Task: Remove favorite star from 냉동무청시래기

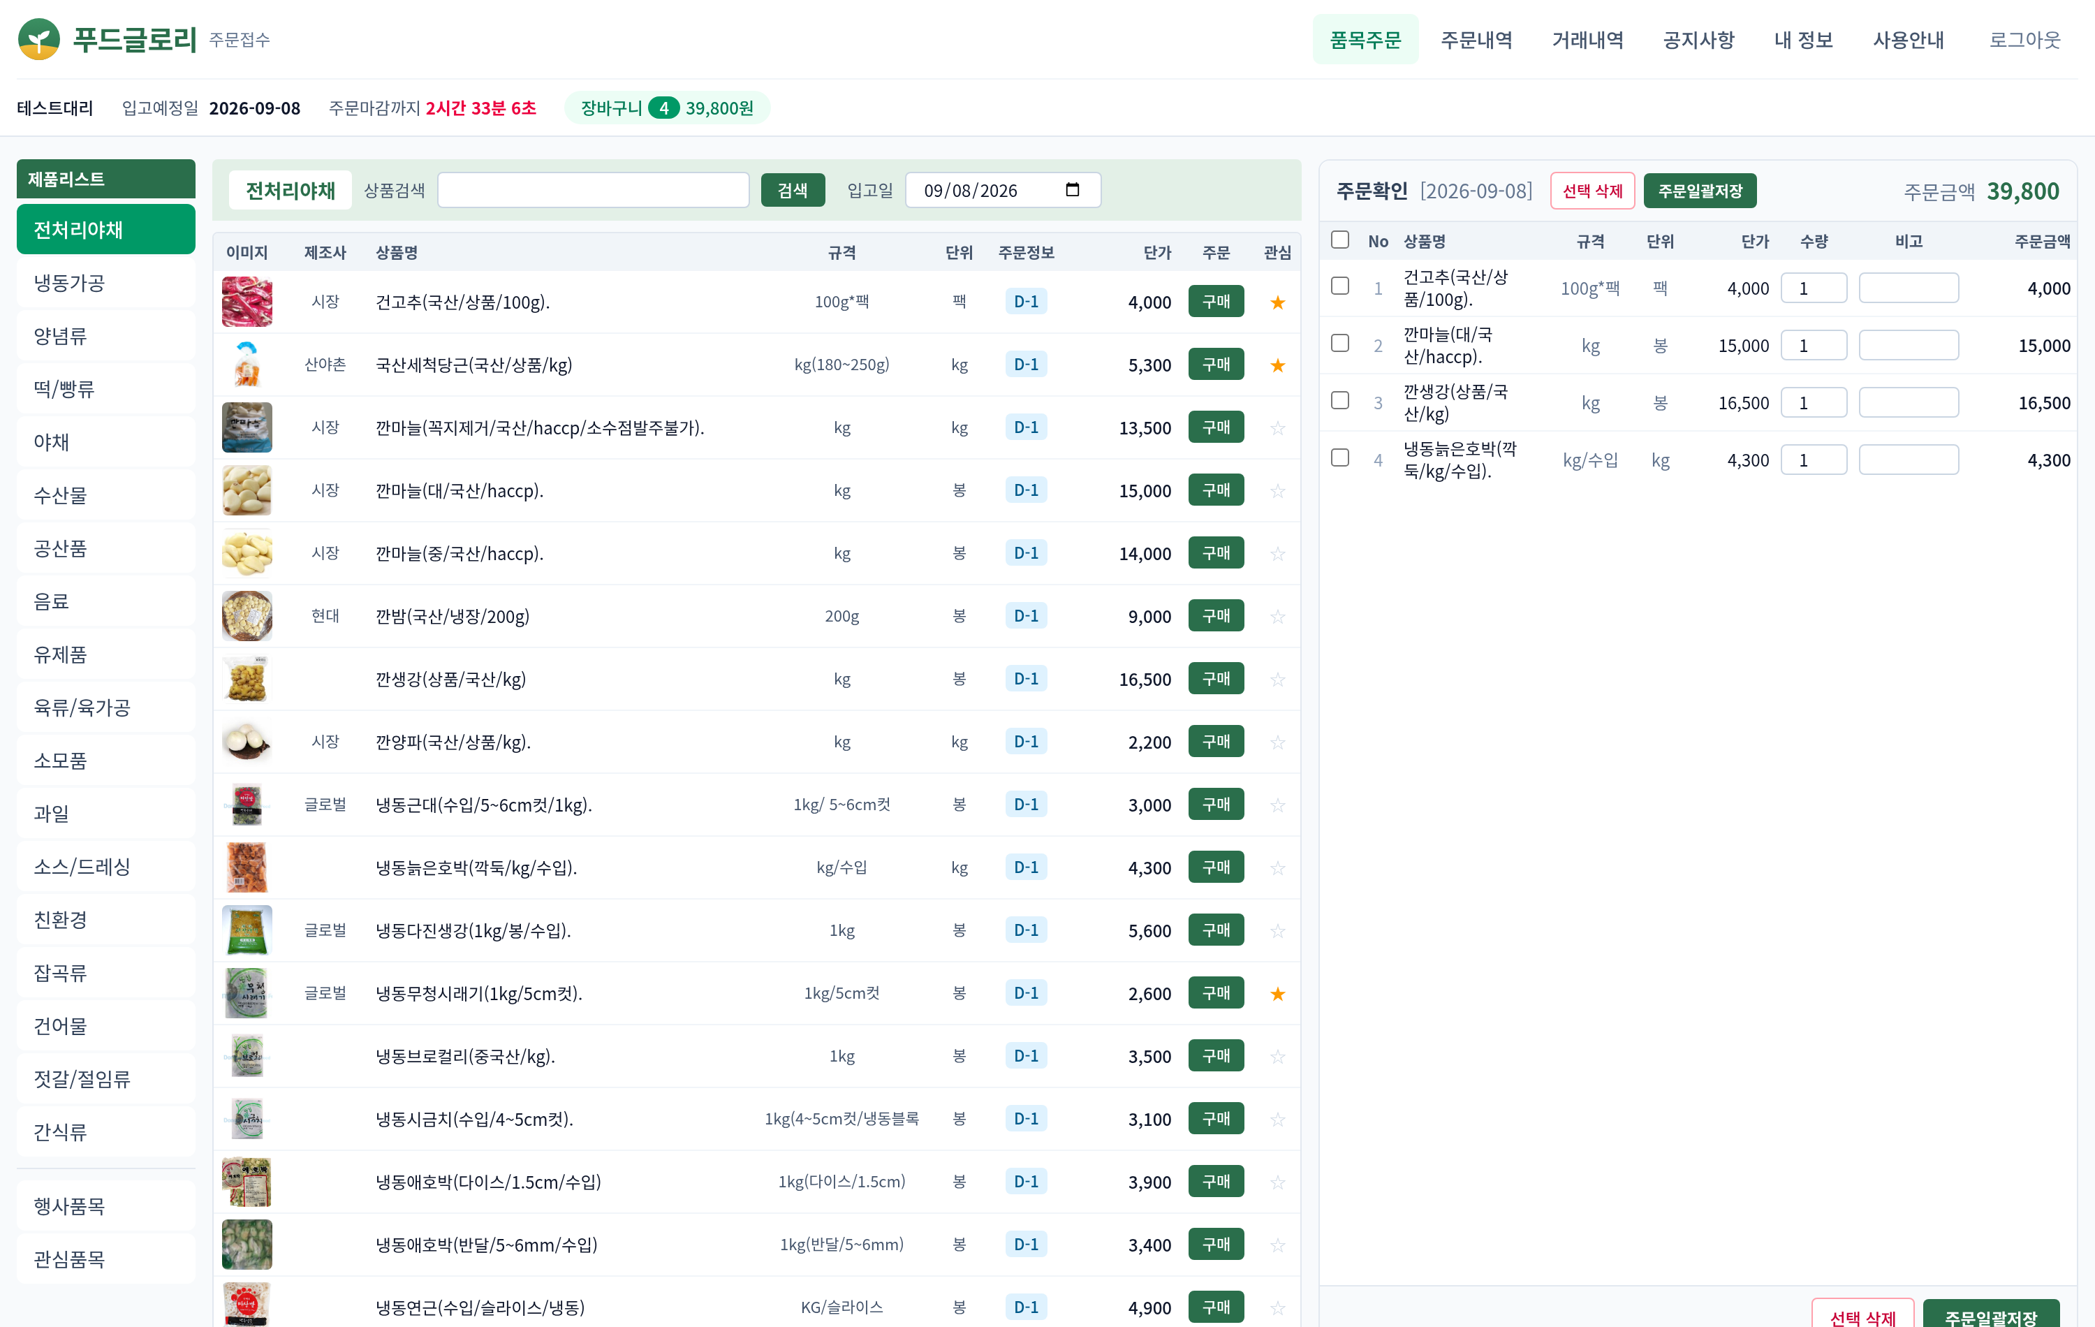Action: [1277, 994]
